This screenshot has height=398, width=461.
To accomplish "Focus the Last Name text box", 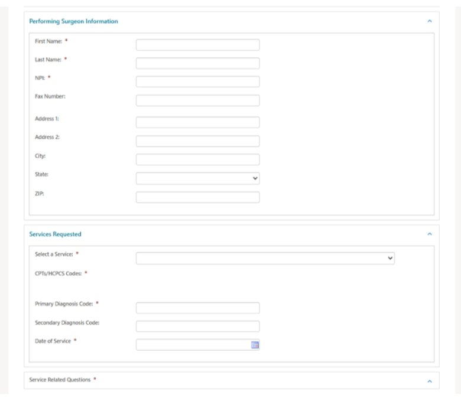I will pyautogui.click(x=197, y=63).
